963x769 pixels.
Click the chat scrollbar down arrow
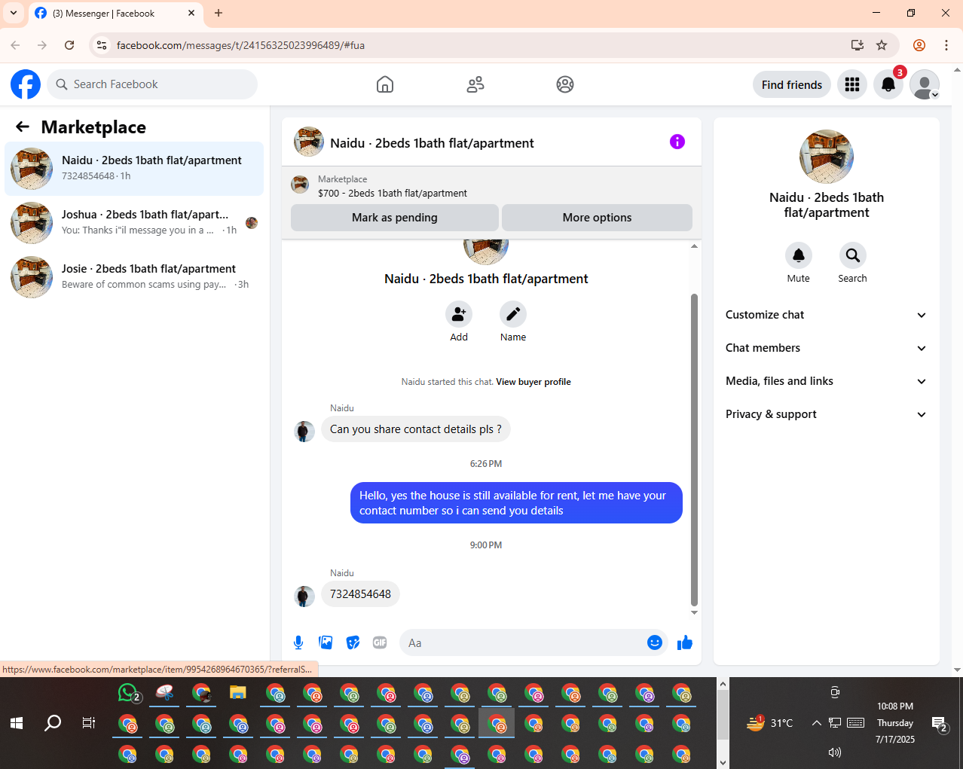tap(694, 612)
